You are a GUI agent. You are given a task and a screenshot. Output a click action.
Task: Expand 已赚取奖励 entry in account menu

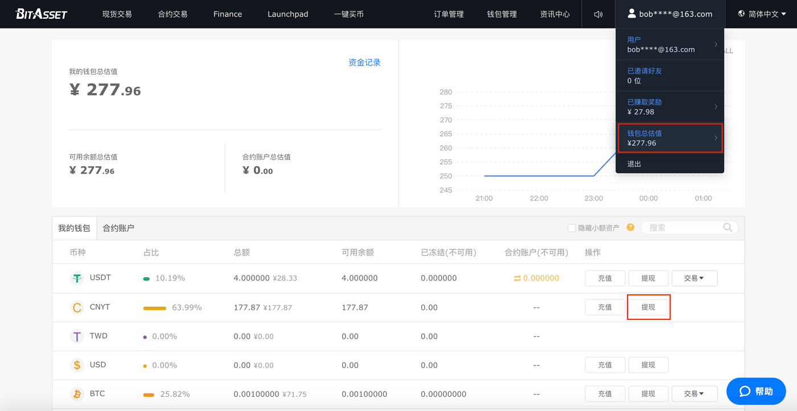(669, 106)
